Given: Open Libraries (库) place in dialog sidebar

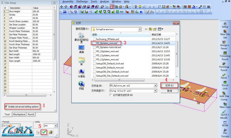Looking at the screenshot, I should click(x=81, y=61).
